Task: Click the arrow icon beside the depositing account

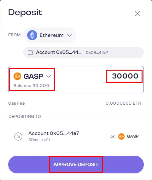Action: pyautogui.click(x=18, y=136)
